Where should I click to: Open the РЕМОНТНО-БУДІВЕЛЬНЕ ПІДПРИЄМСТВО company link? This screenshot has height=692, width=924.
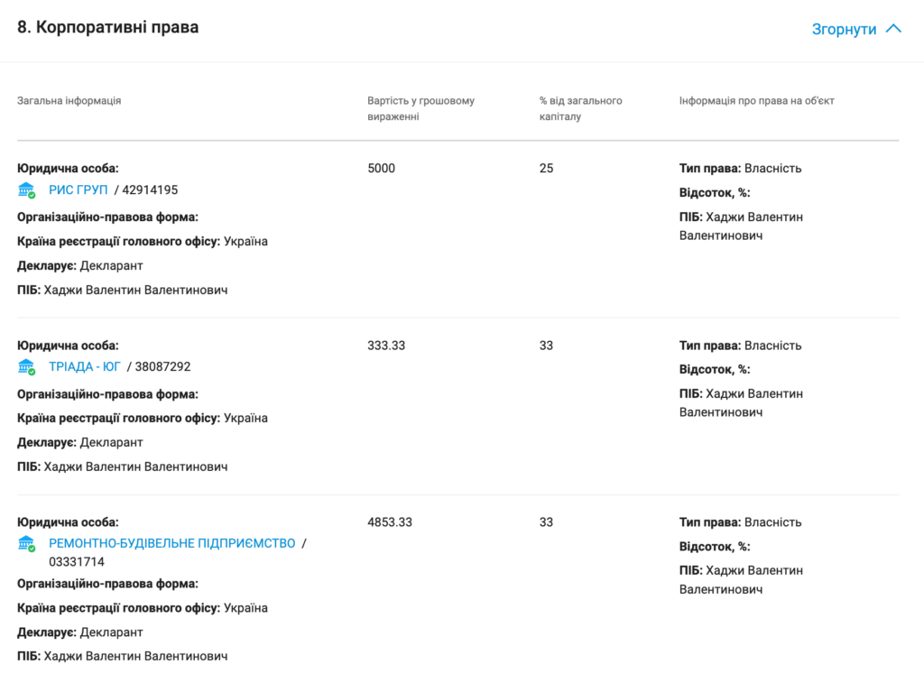tap(171, 543)
